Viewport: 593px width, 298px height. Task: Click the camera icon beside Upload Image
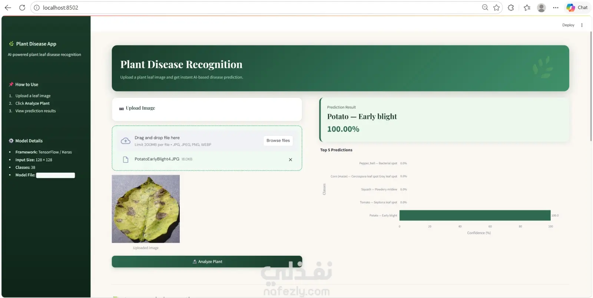[122, 109]
